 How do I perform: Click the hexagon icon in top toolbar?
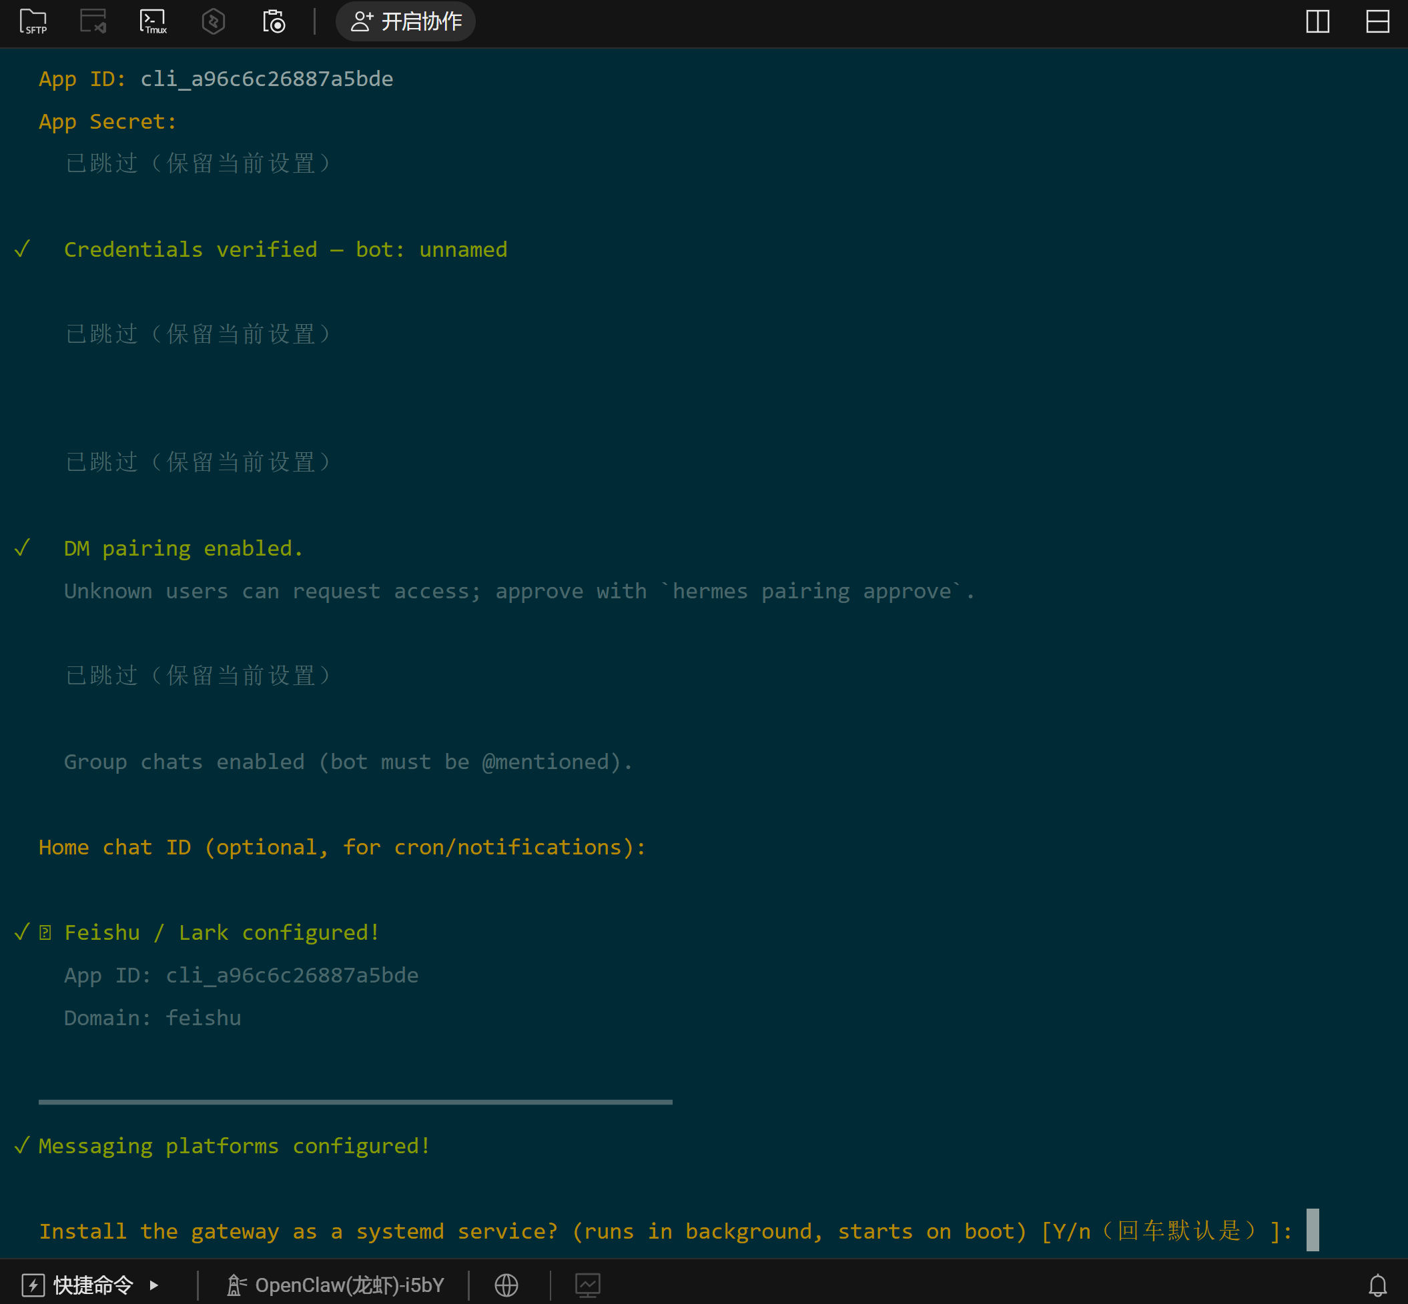tap(213, 21)
